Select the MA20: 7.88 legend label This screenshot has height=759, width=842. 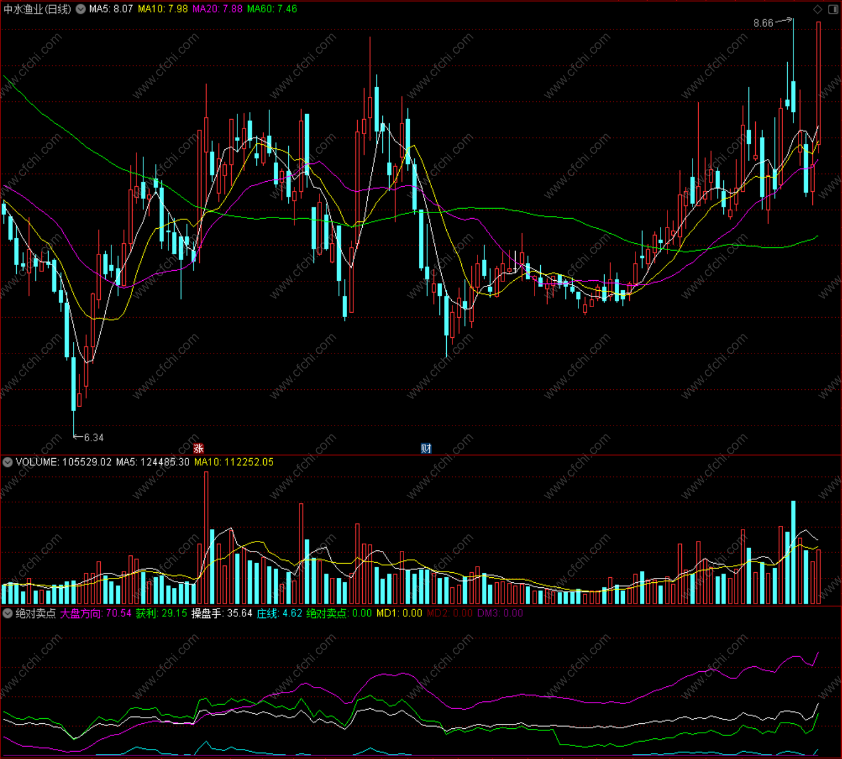tap(217, 9)
